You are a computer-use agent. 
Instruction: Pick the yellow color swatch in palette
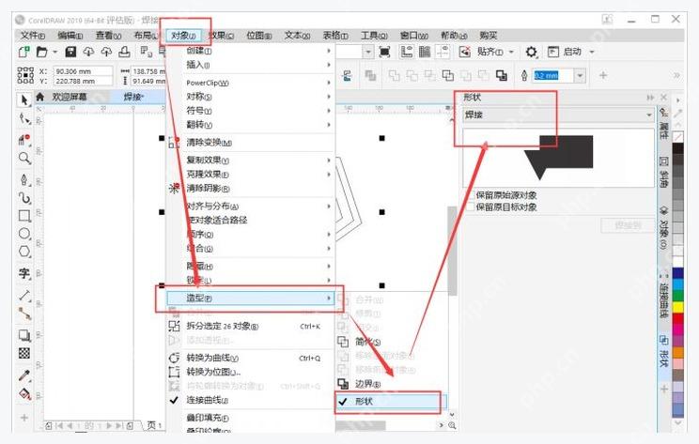tap(677, 307)
